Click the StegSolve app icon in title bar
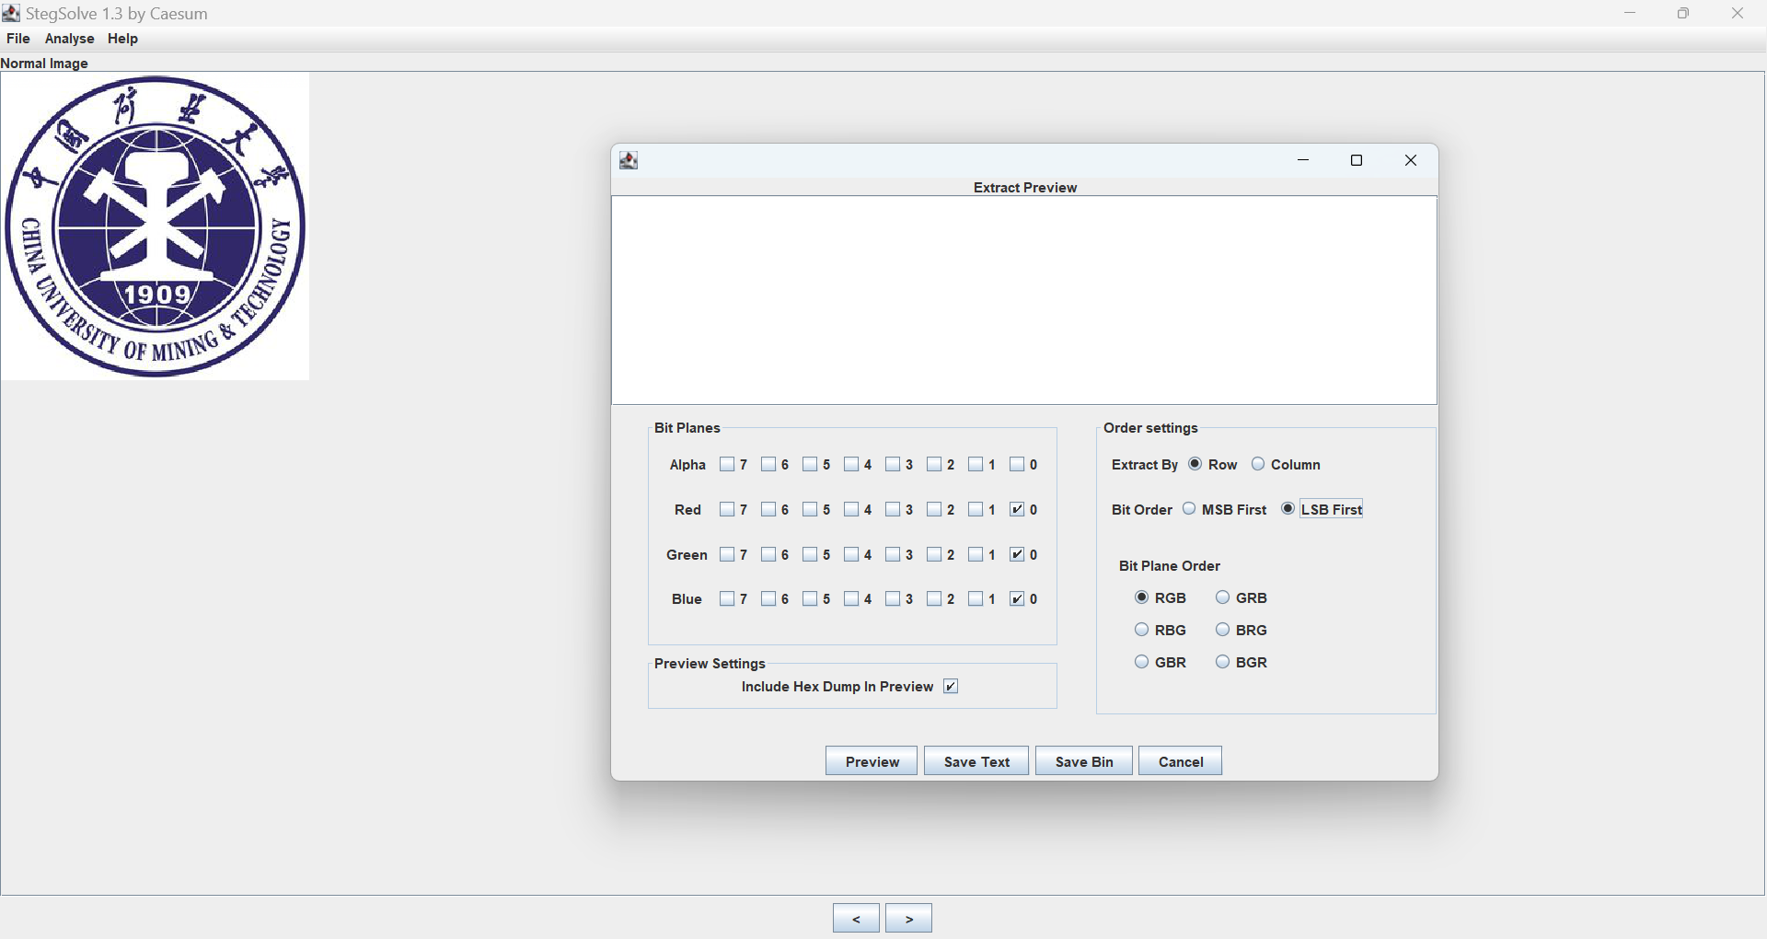Viewport: 1767px width, 939px height. click(x=11, y=13)
